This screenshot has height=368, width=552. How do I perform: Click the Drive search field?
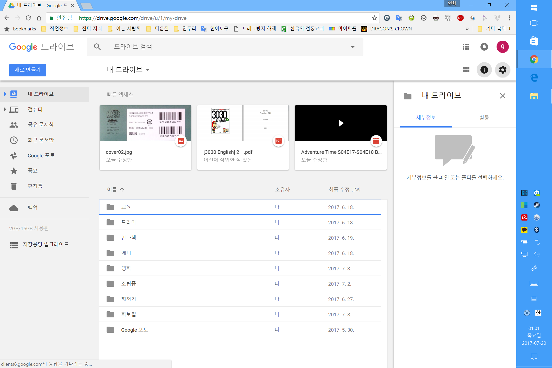tap(225, 47)
